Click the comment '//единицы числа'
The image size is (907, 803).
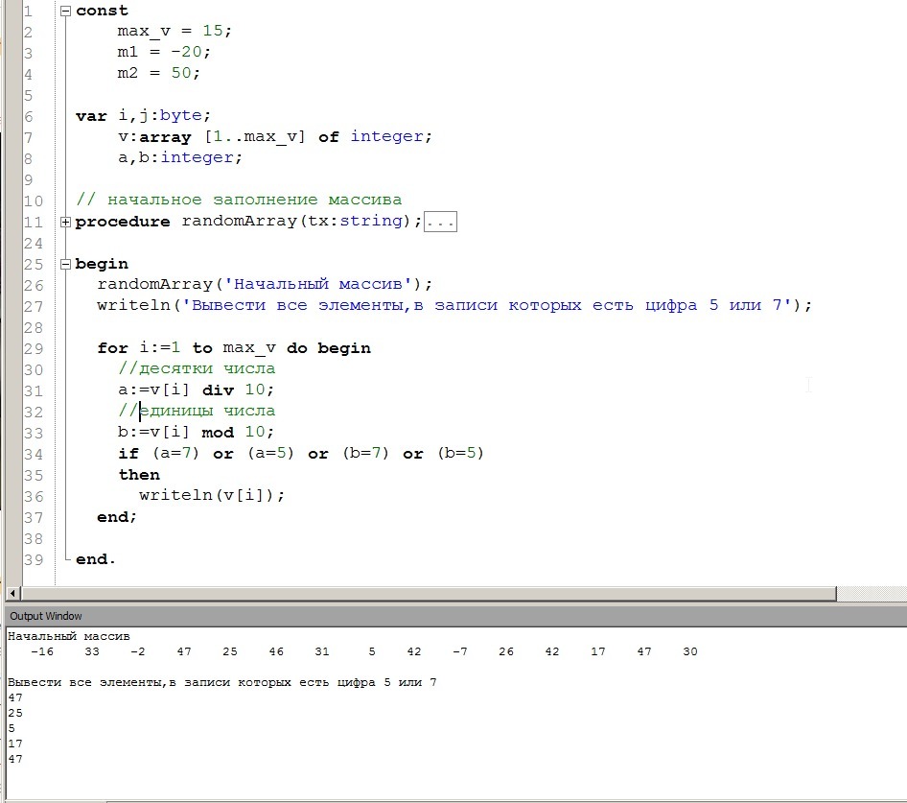tap(197, 411)
